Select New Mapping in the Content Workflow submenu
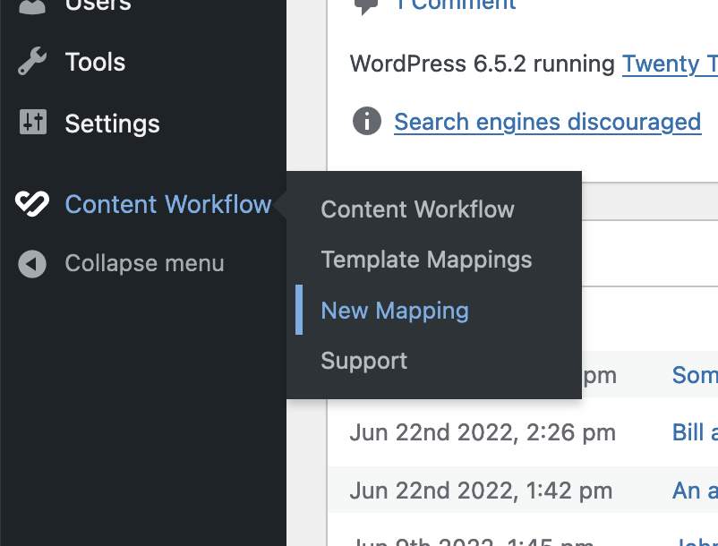The image size is (718, 546). coord(395,310)
